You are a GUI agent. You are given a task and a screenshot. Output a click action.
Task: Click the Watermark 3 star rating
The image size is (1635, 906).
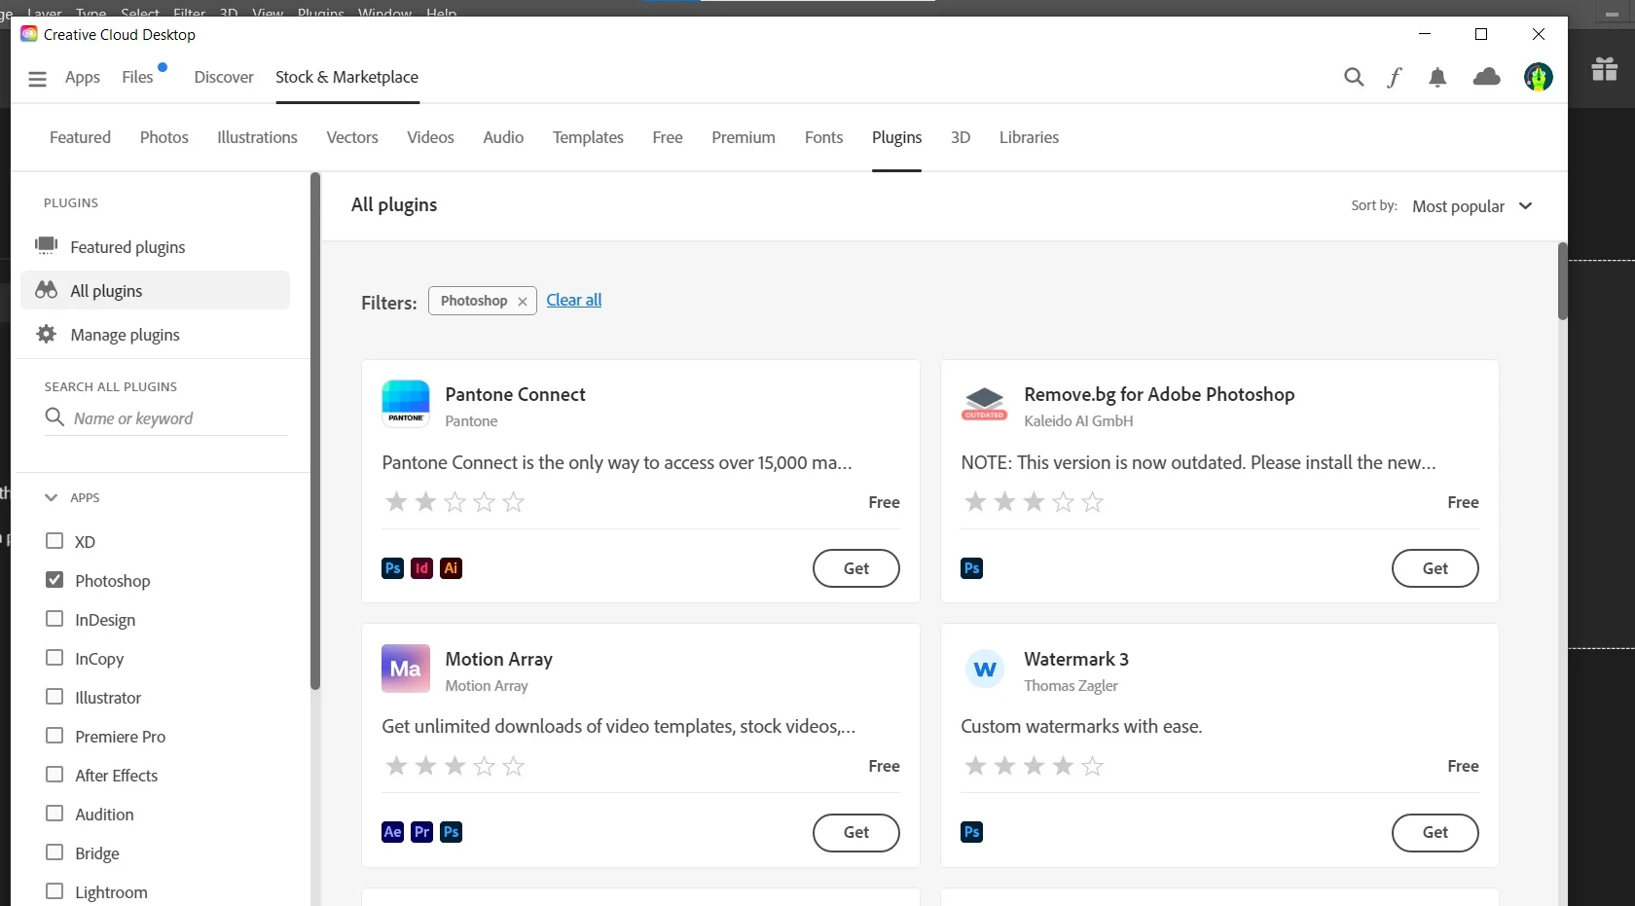pos(1034,766)
